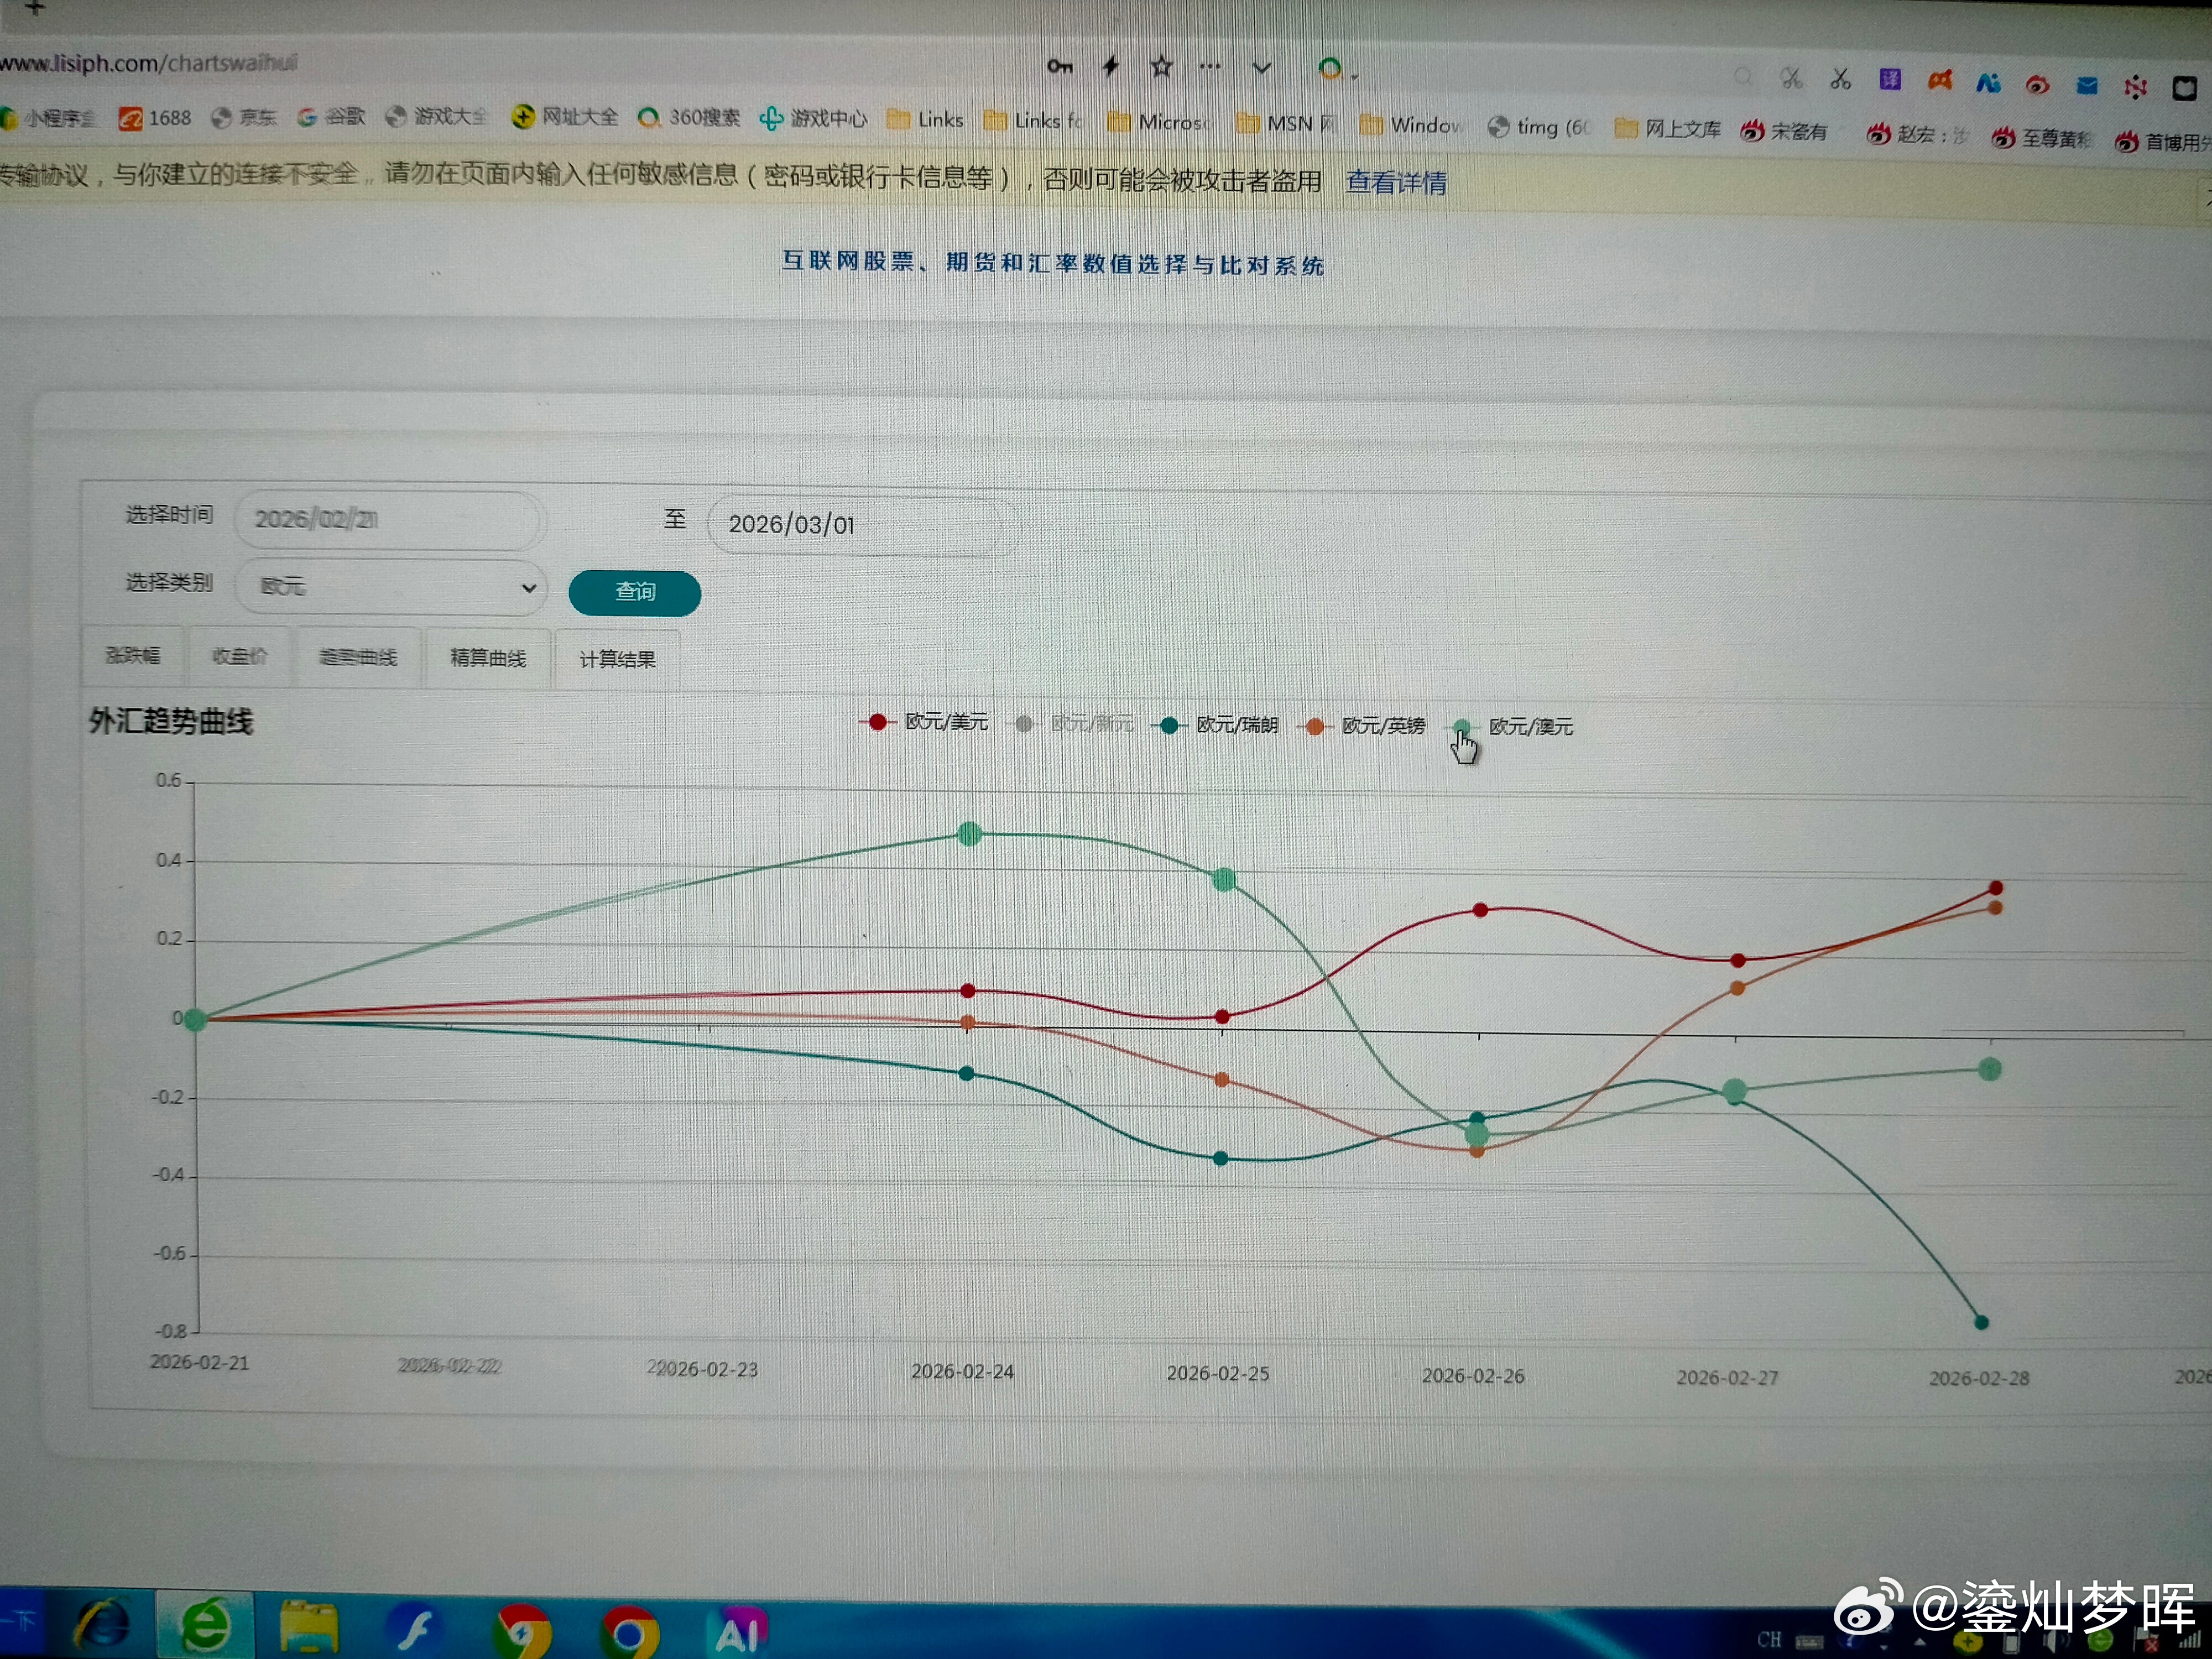Switch to the 精算曲线 tab

click(488, 658)
